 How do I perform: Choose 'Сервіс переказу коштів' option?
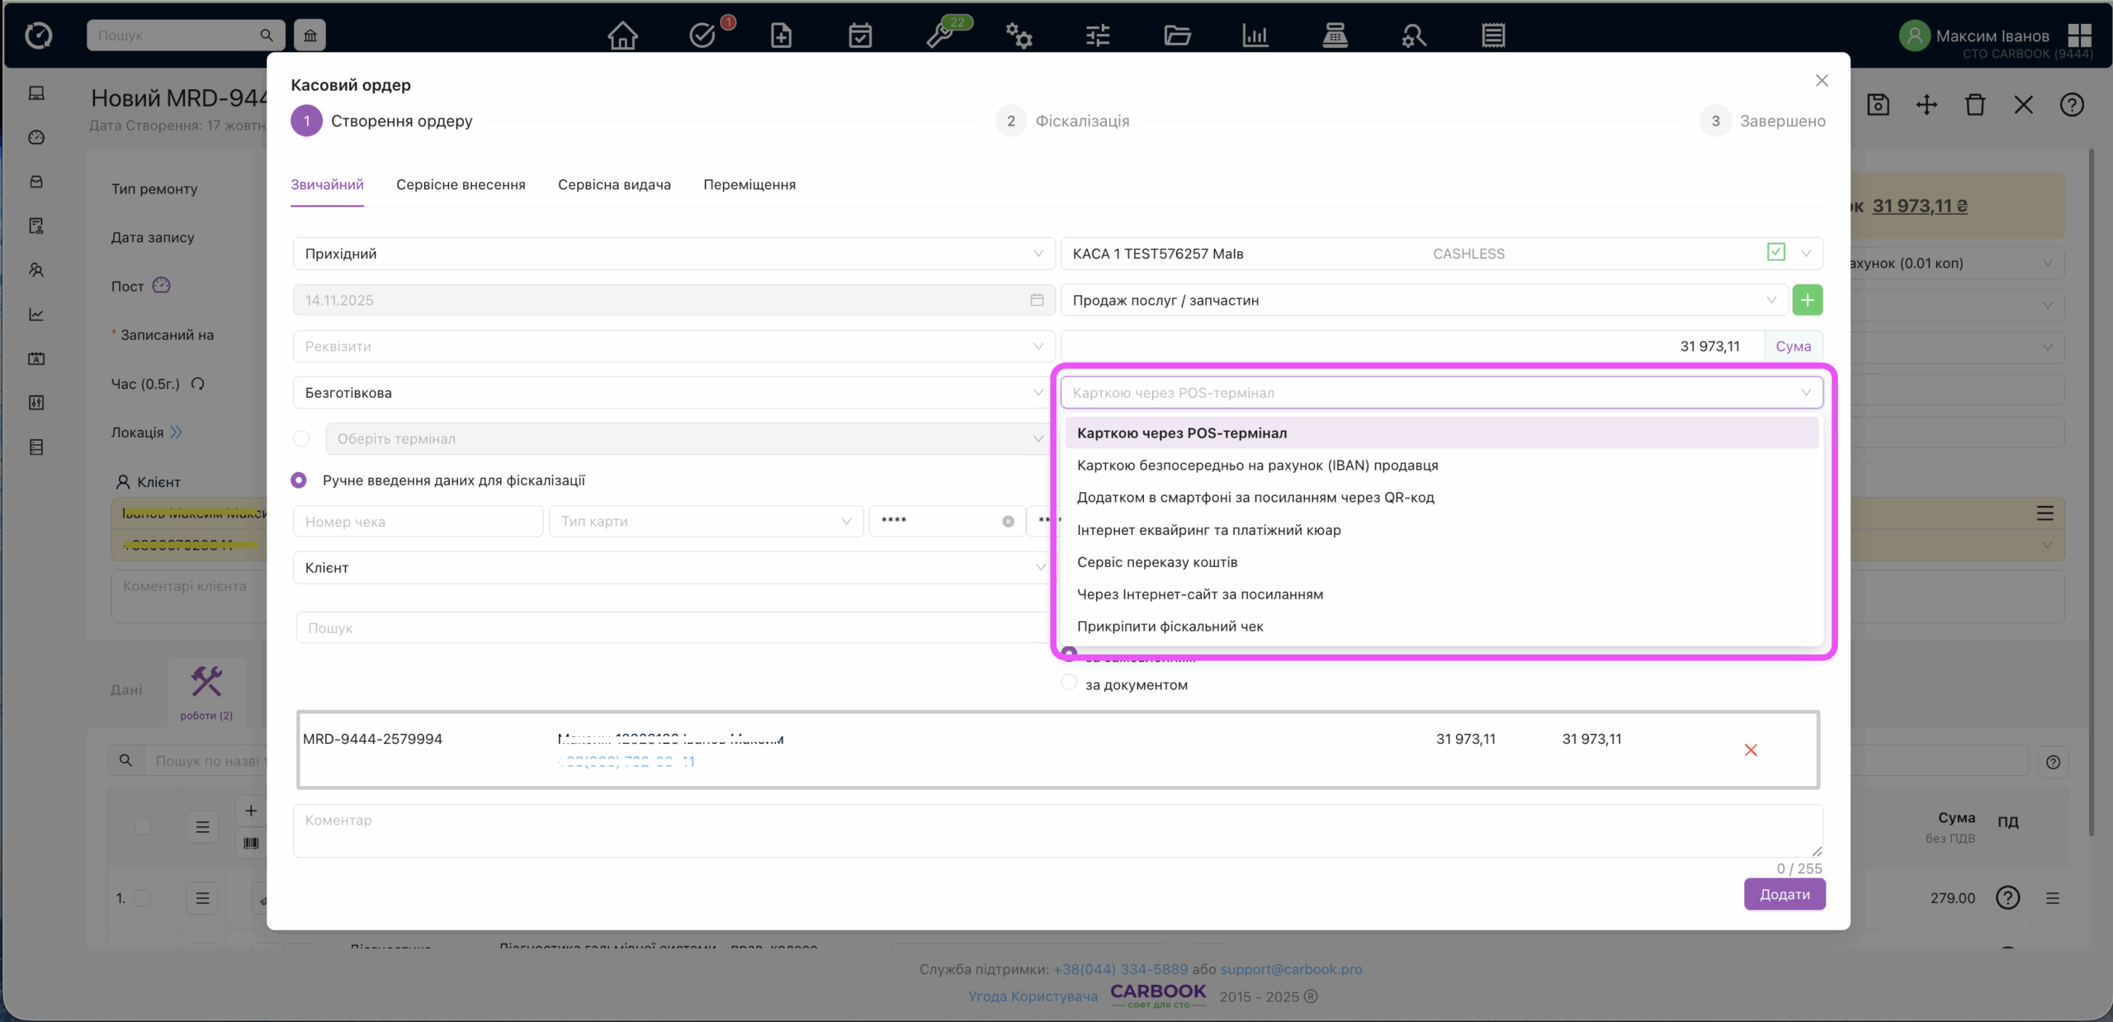point(1157,562)
